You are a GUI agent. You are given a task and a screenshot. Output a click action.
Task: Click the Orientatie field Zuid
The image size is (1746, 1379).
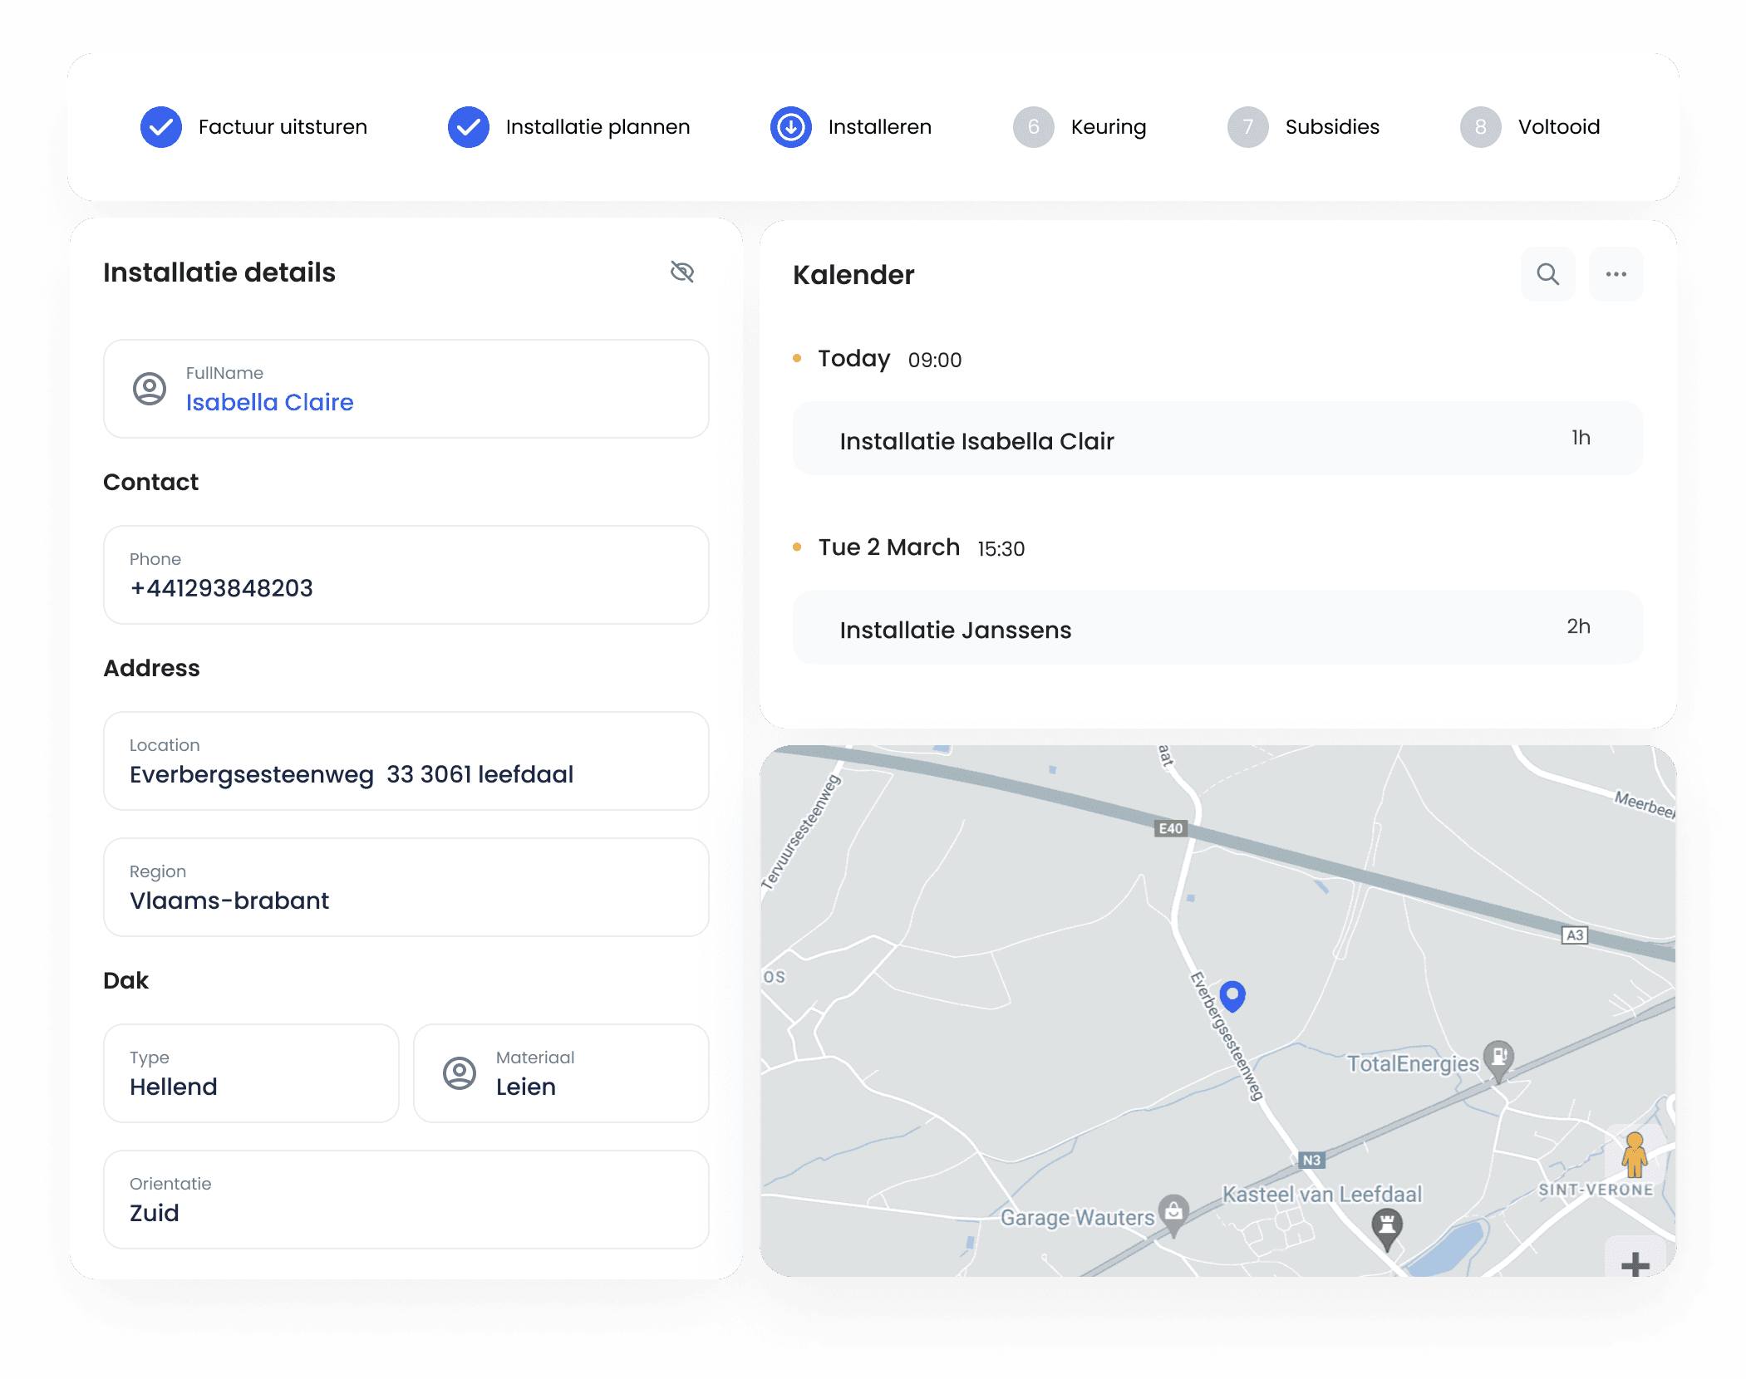click(x=406, y=1200)
